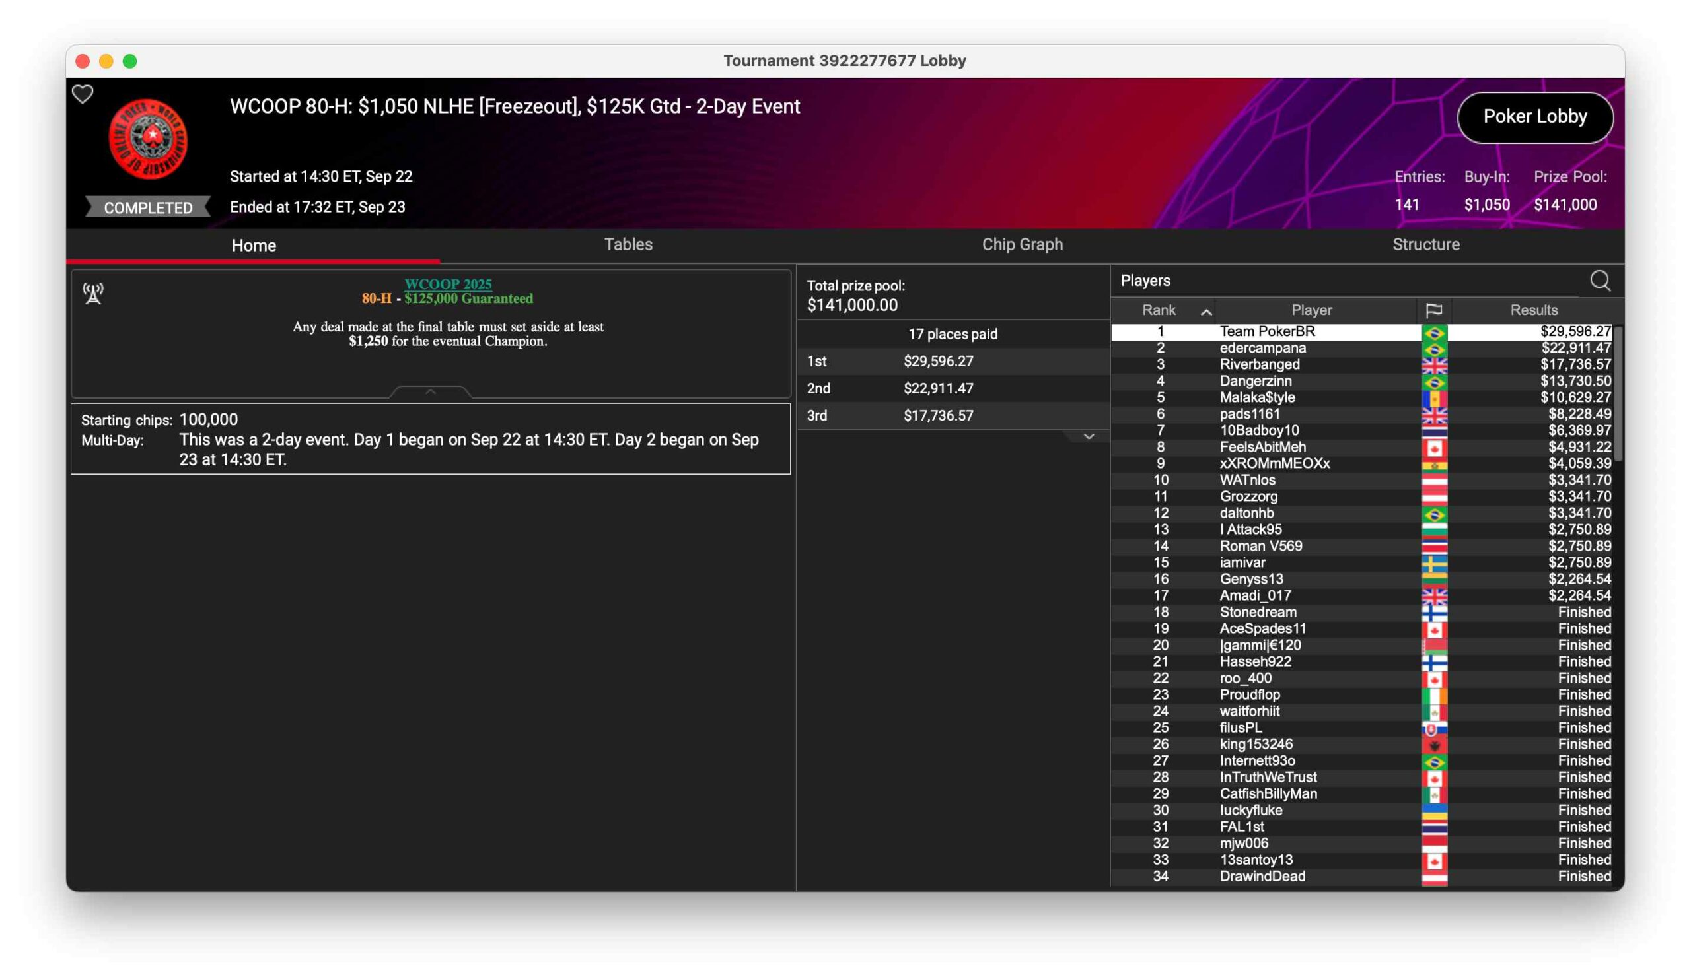Image resolution: width=1691 pixels, height=979 pixels.
Task: Click the Poker Lobby button
Action: 1534,117
